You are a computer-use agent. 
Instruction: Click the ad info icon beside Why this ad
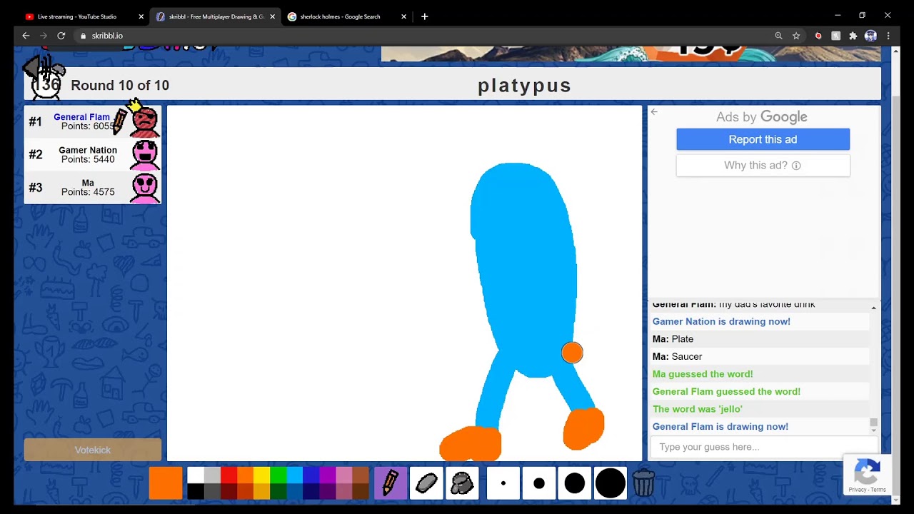pyautogui.click(x=796, y=166)
